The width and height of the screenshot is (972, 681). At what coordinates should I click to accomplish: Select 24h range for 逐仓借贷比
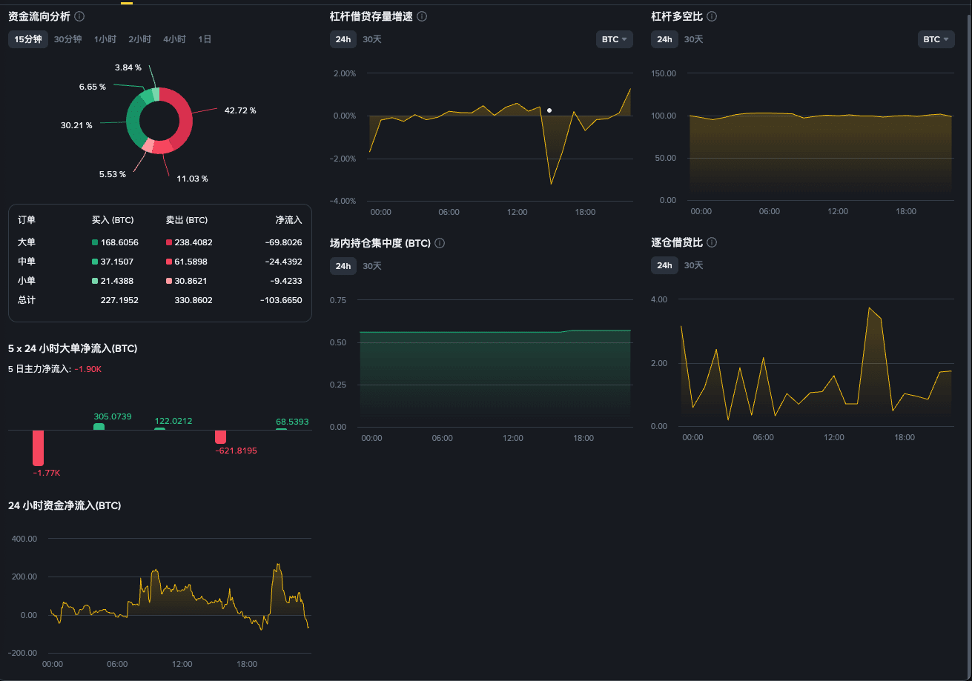coord(664,265)
